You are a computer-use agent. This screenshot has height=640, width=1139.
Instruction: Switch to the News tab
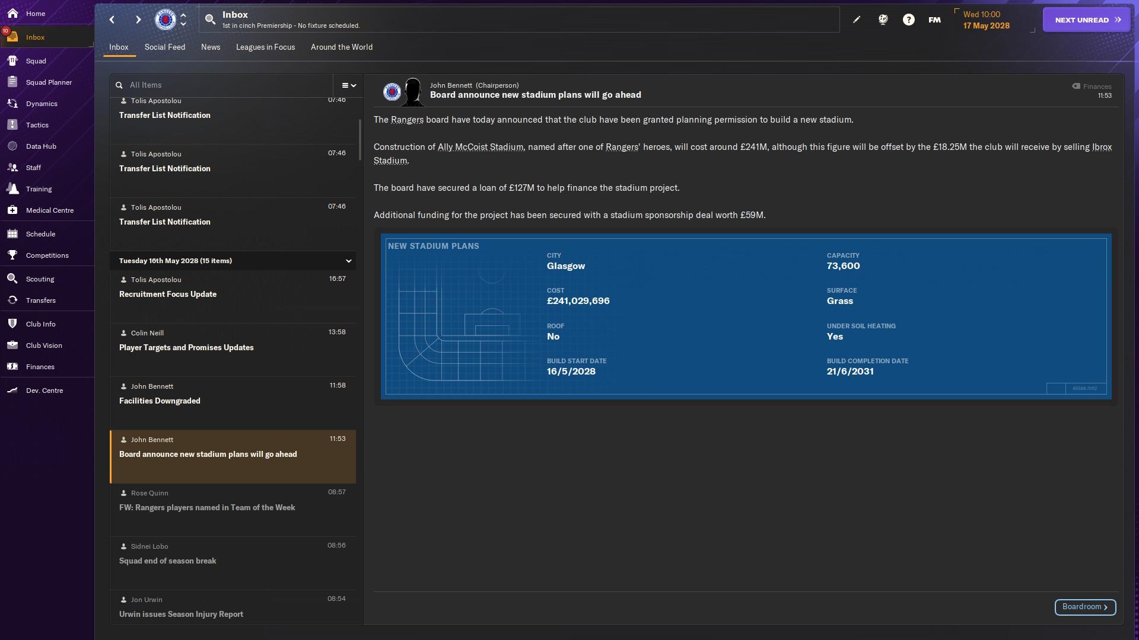[x=211, y=47]
